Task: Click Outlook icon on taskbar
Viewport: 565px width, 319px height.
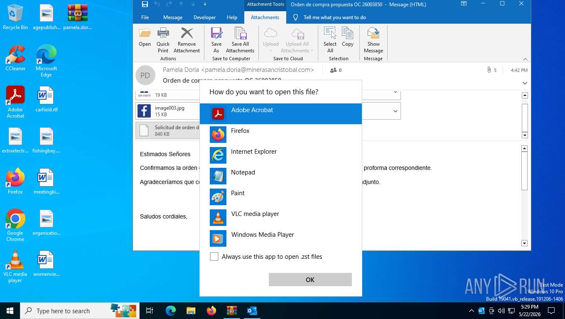Action: coord(252,311)
